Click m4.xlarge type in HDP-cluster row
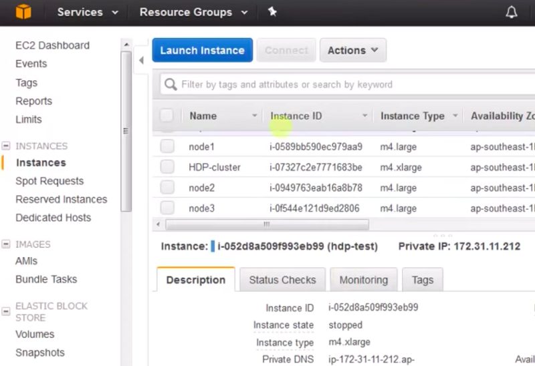Screen dimensions: 535x366 click(x=401, y=167)
